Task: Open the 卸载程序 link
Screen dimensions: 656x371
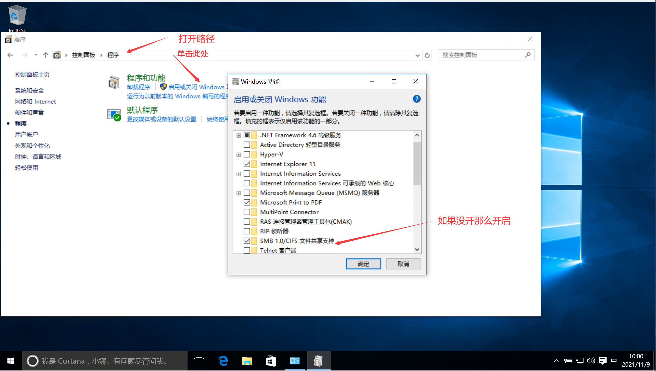Action: coord(138,87)
